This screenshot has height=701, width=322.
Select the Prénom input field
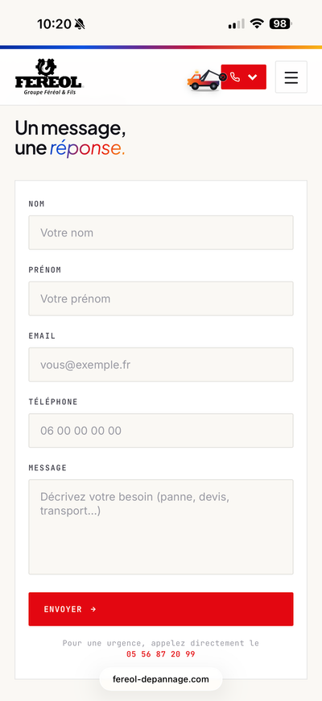coord(161,298)
